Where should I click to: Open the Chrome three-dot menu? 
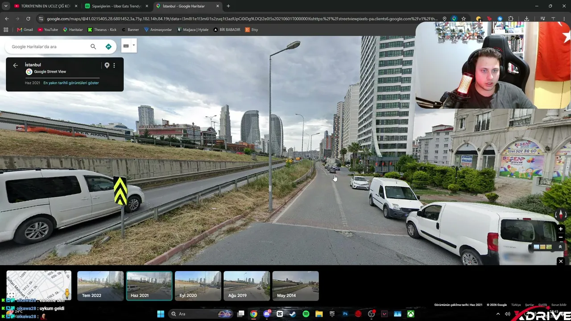(564, 19)
